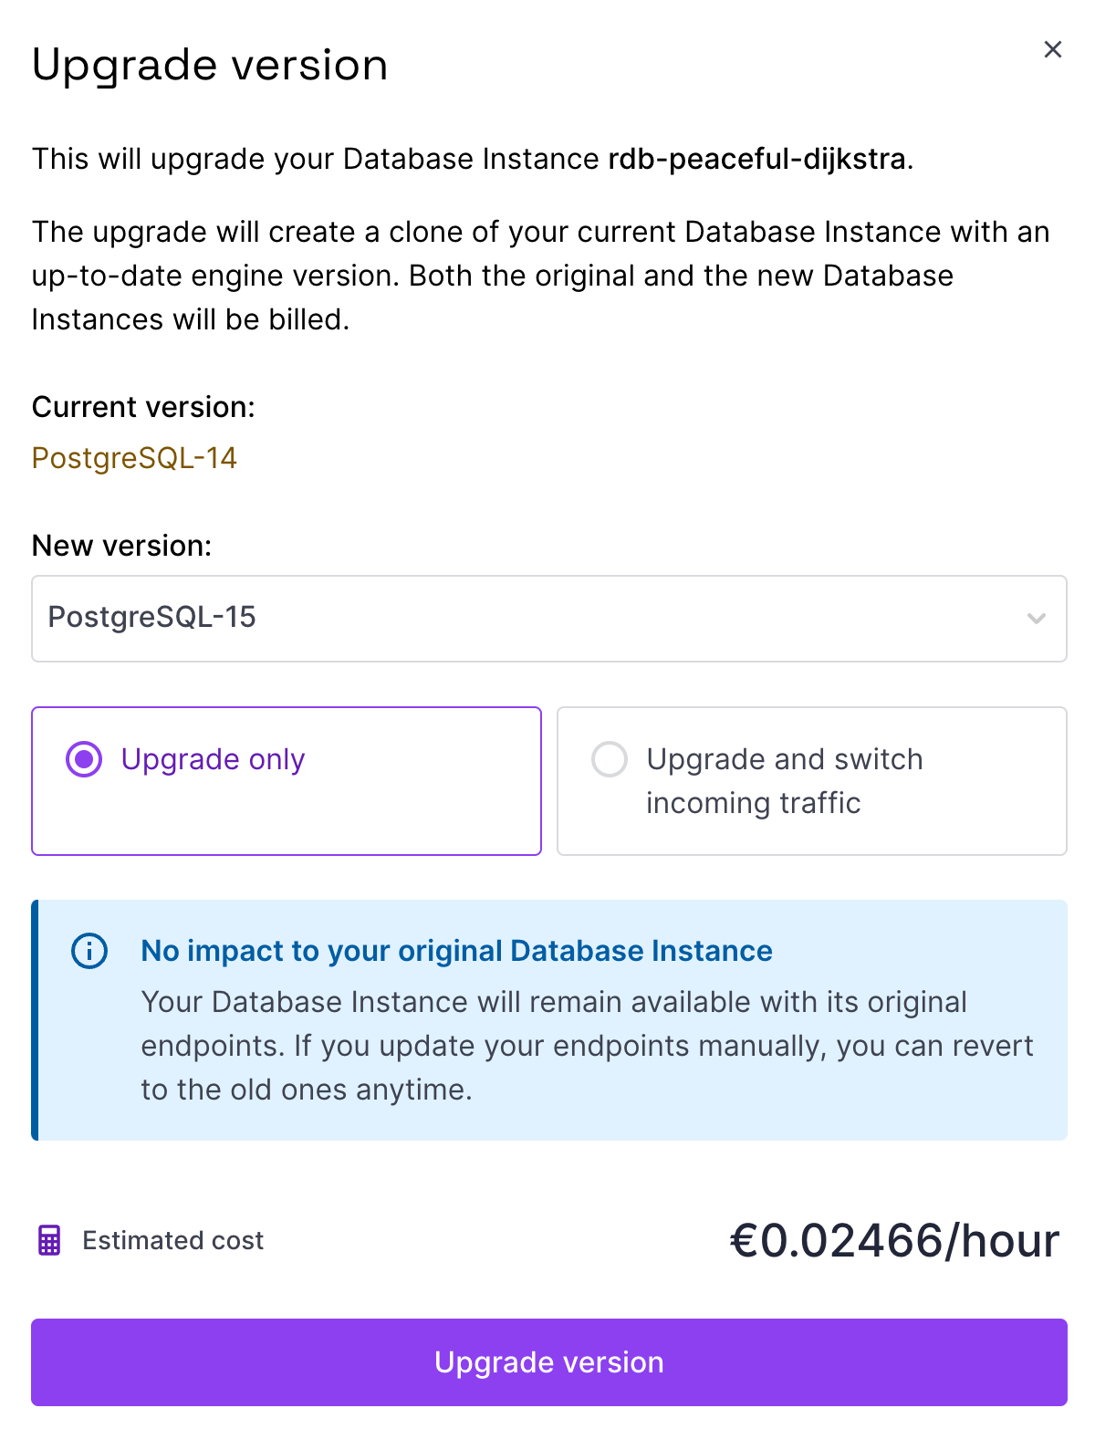Screen dimensions: 1095x1429
Task: Dismiss the dialog with the X icon
Action: [1053, 50]
